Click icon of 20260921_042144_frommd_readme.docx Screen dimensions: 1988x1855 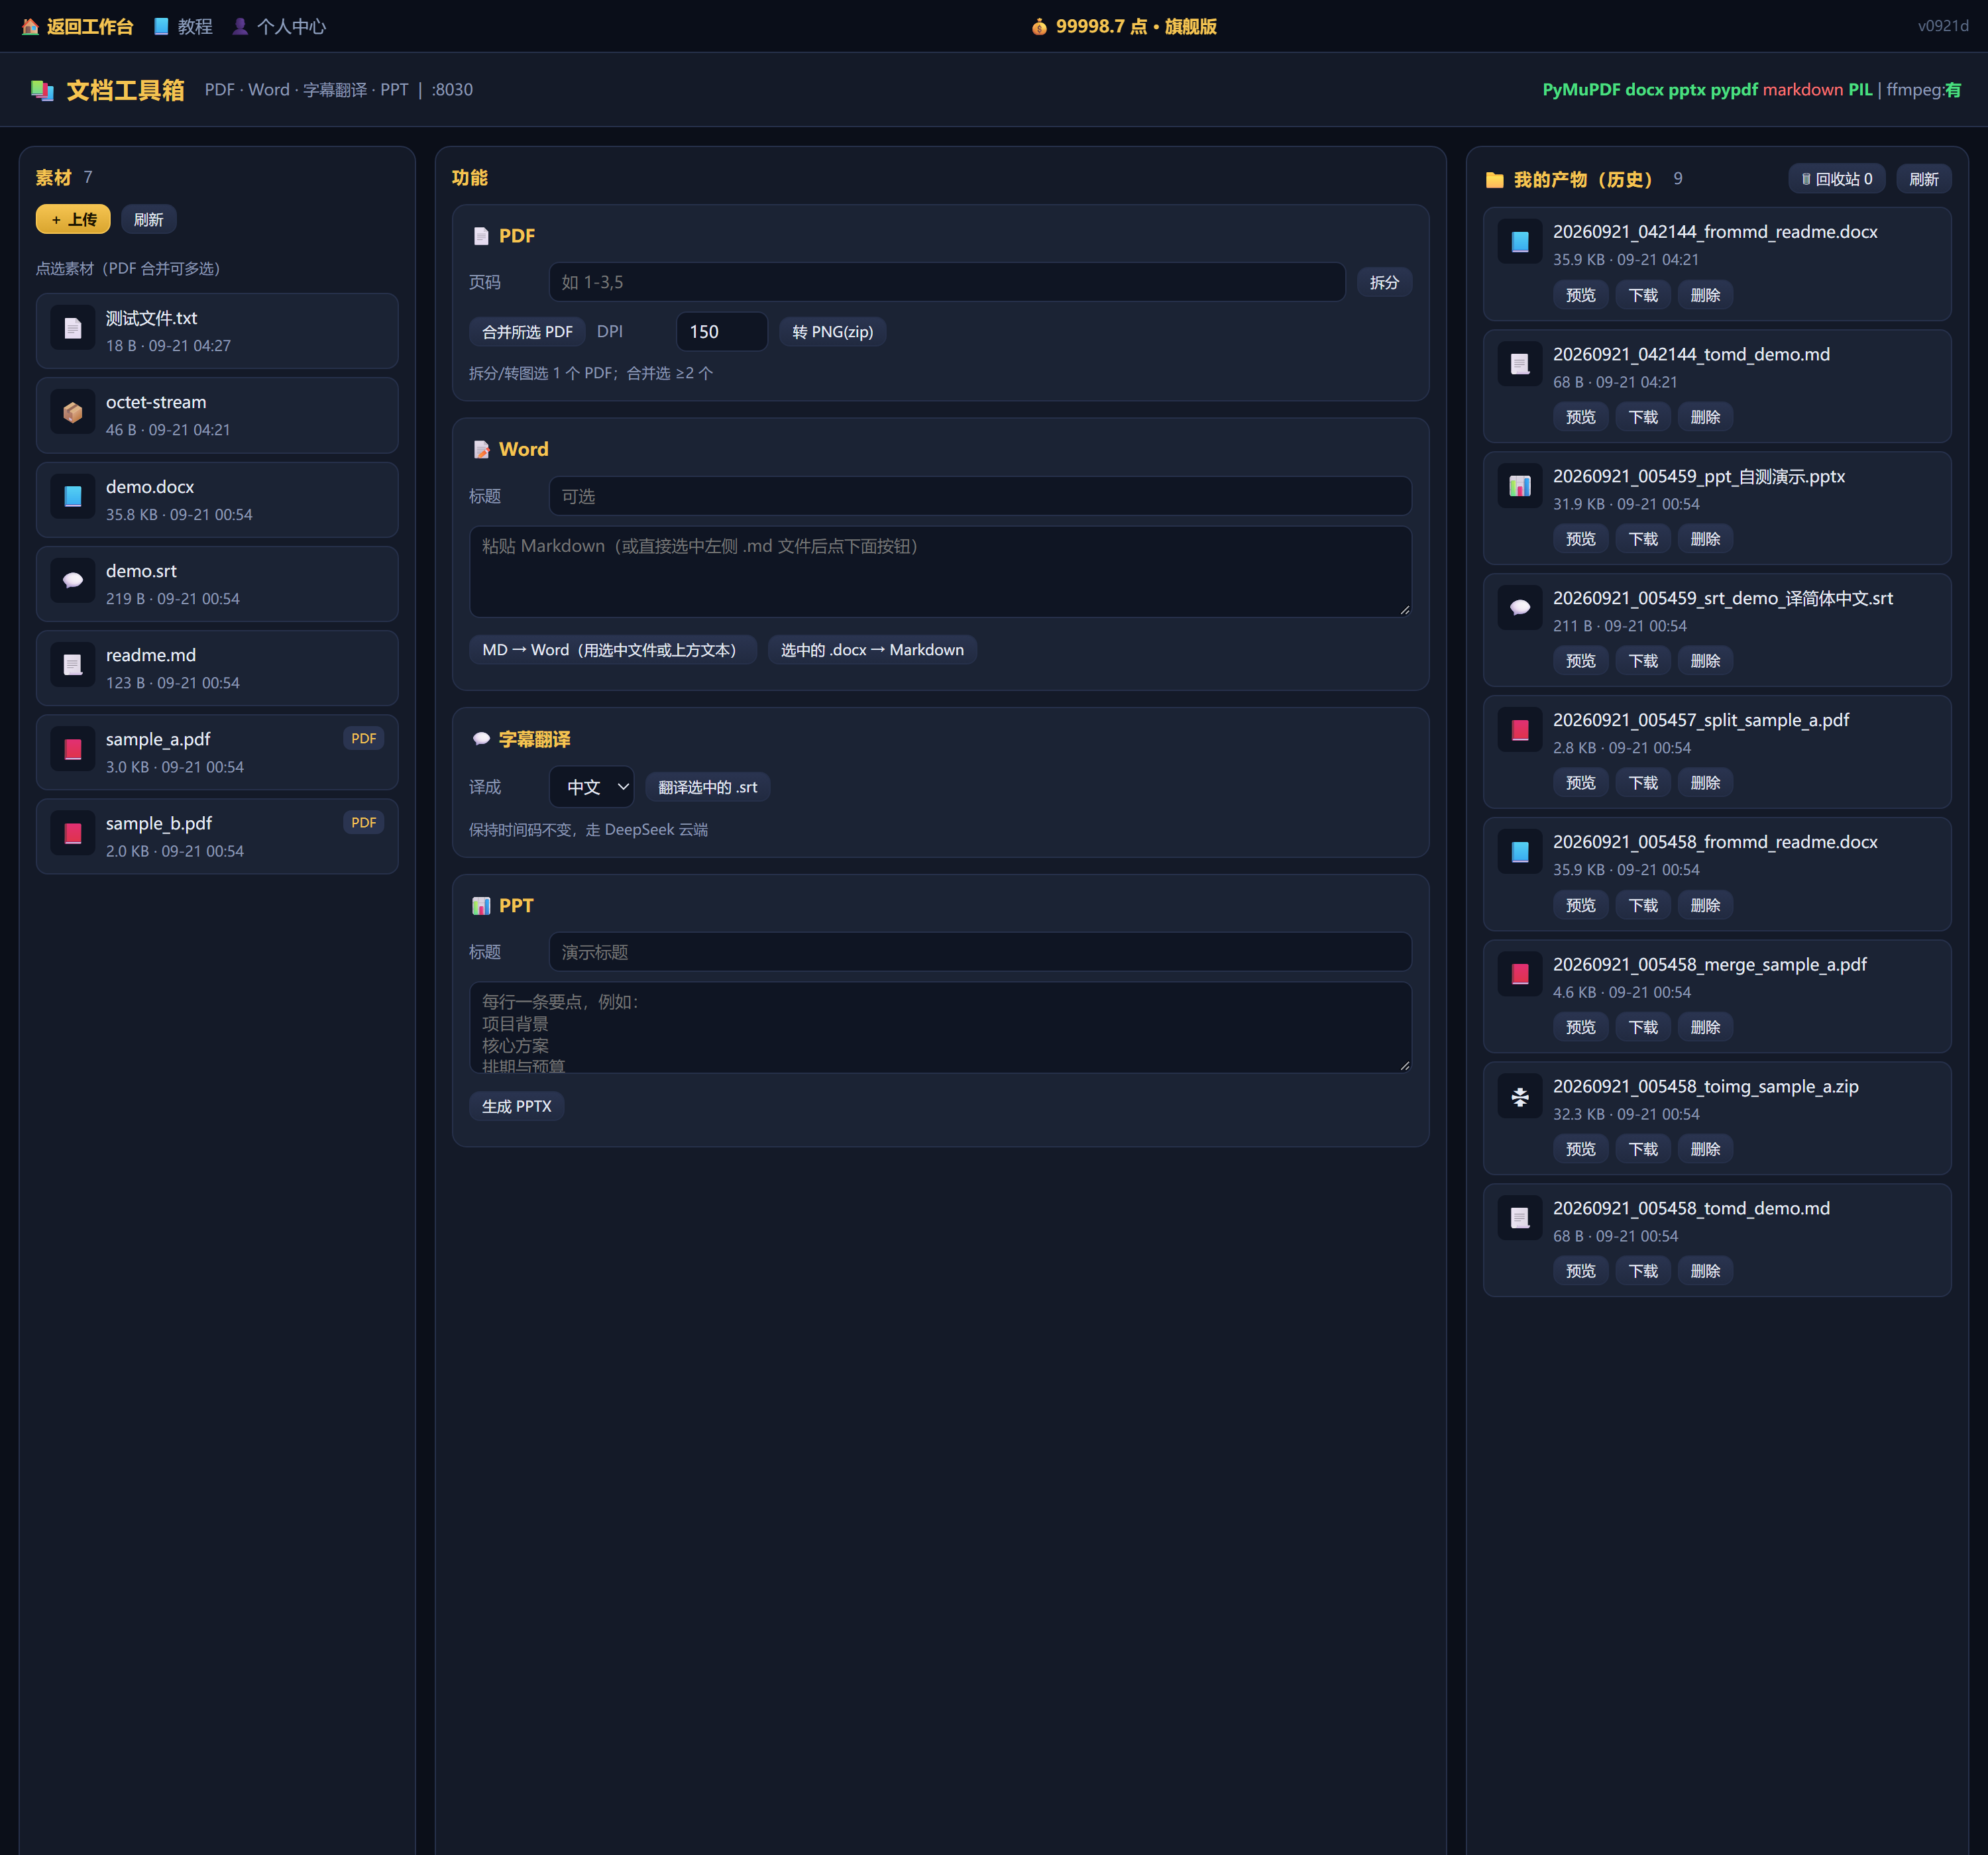[1519, 242]
